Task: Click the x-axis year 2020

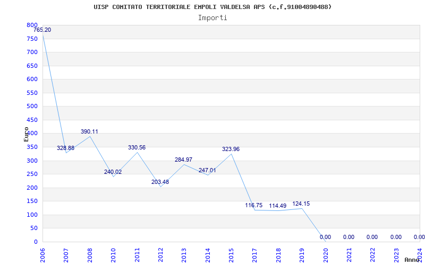Action: tap(326, 255)
